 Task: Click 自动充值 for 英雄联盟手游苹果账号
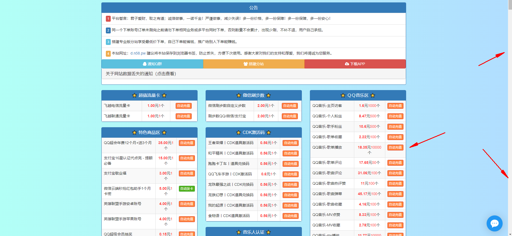pyautogui.click(x=187, y=219)
